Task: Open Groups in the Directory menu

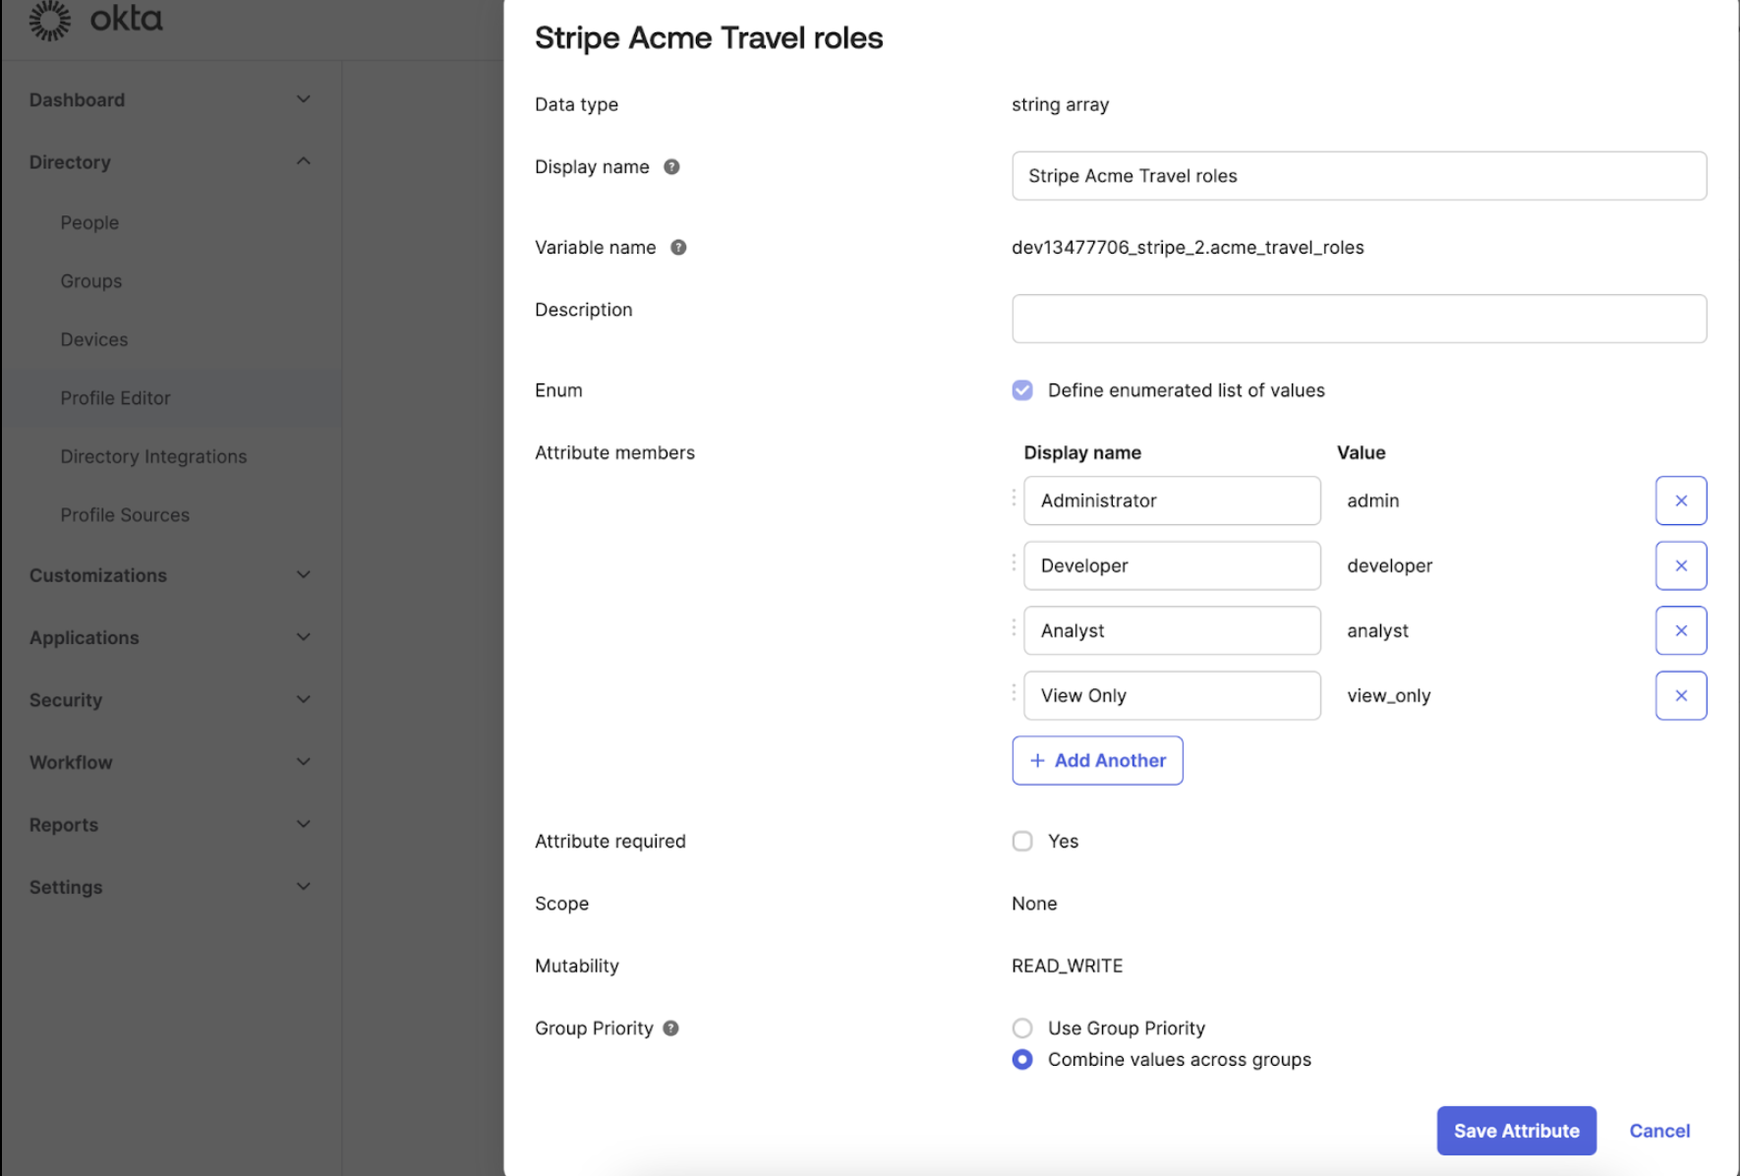Action: click(91, 281)
